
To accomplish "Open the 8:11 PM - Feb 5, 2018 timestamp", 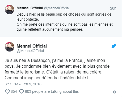I will click(x=23, y=84).
